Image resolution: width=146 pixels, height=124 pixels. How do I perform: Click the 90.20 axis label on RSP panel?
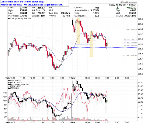click(x=140, y=118)
